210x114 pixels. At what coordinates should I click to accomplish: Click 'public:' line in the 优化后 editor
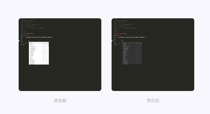coord(118,36)
